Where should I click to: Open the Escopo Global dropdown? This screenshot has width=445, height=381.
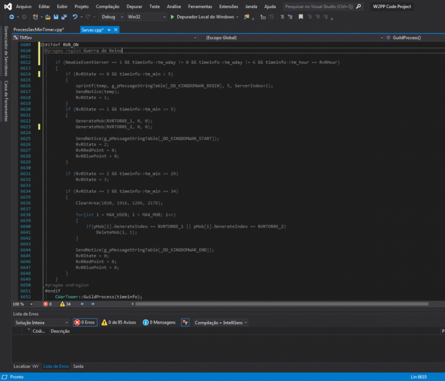tap(292, 38)
